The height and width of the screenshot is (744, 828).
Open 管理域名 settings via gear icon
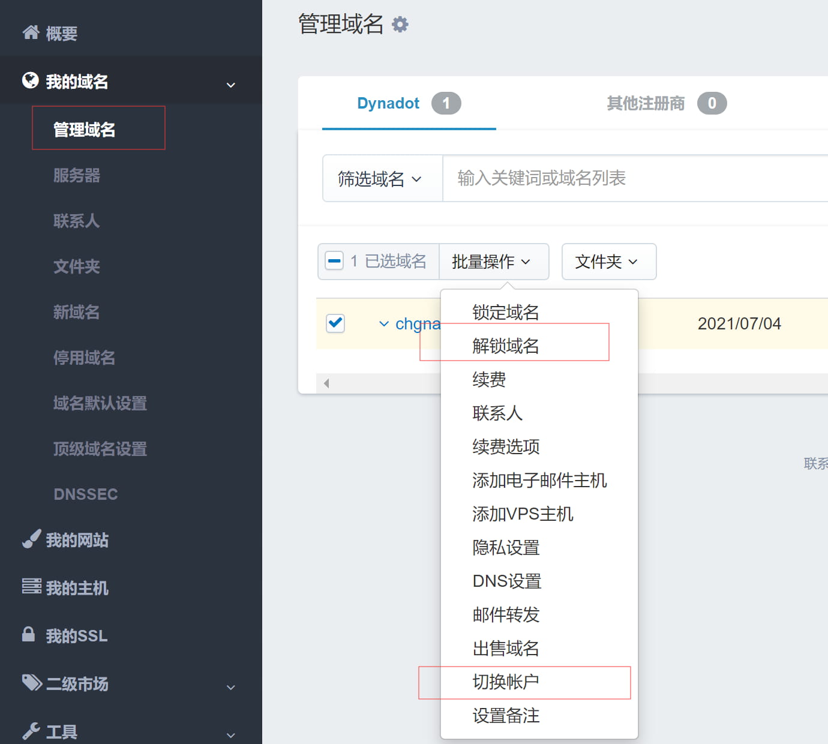(401, 24)
